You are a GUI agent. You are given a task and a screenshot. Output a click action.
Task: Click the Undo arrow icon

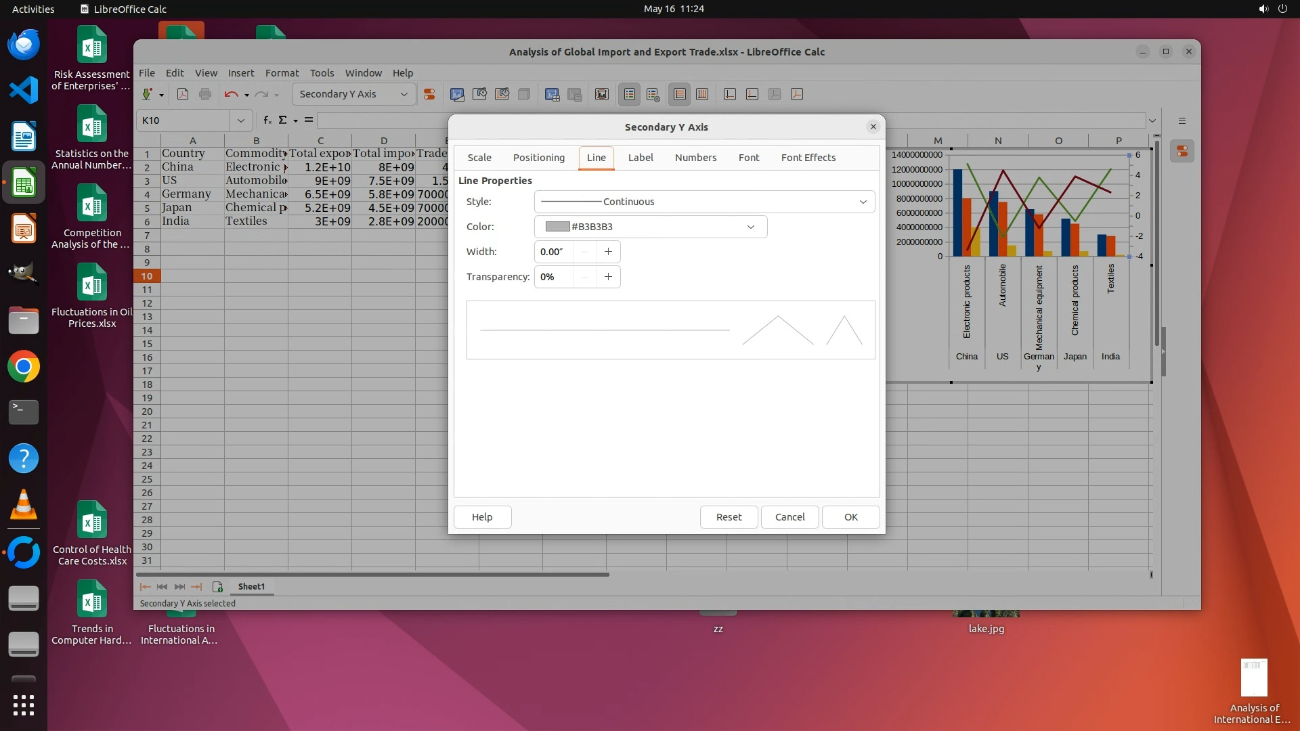pyautogui.click(x=231, y=94)
